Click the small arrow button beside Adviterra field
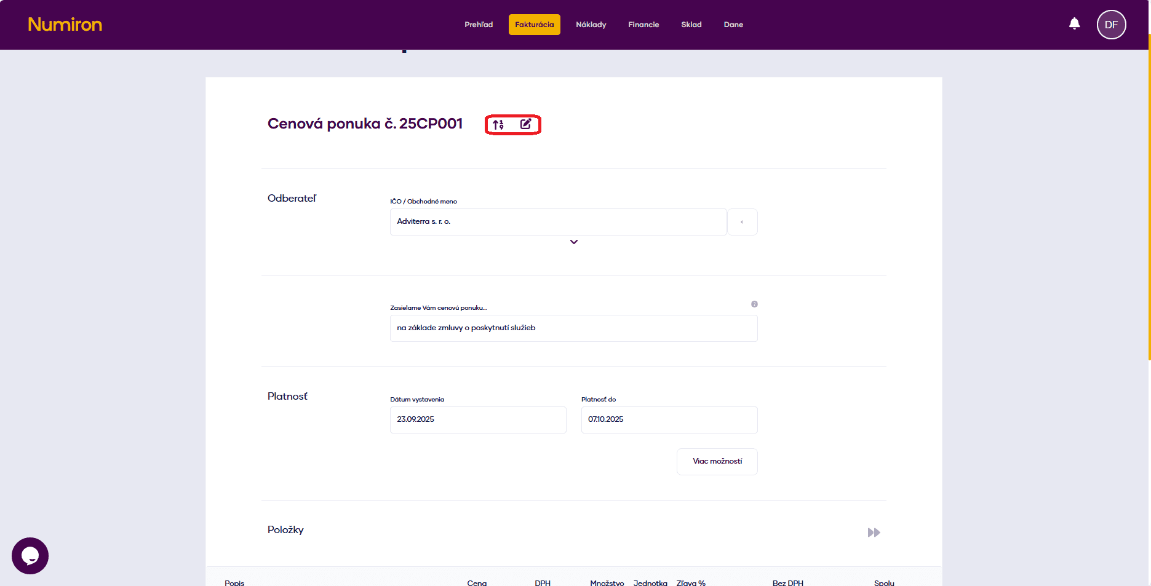 (742, 222)
